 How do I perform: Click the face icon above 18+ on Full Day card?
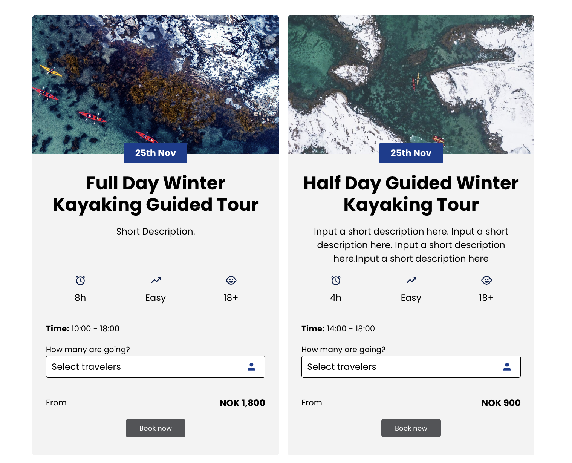click(231, 280)
